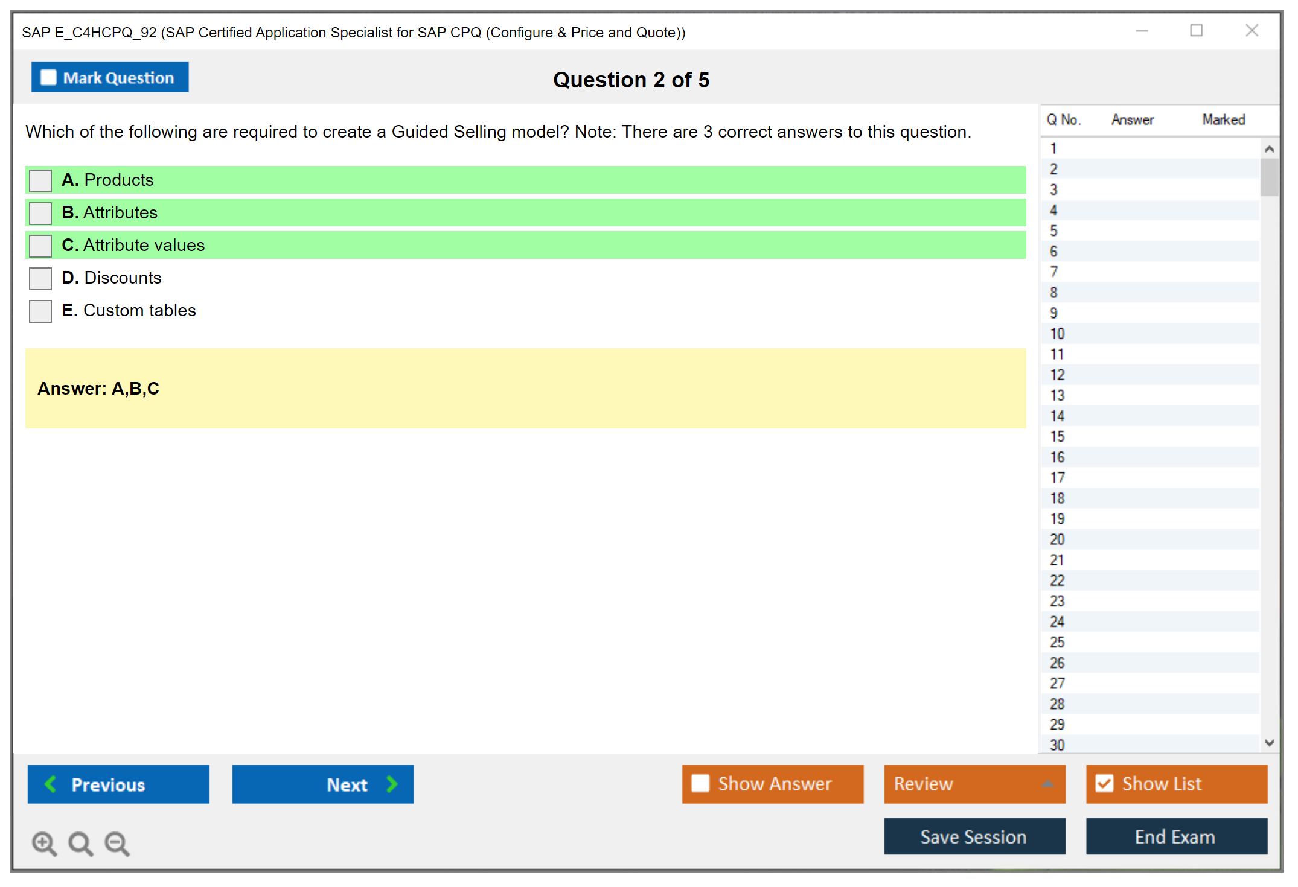Click the Save Session button
Image resolution: width=1298 pixels, height=887 pixels.
(974, 836)
